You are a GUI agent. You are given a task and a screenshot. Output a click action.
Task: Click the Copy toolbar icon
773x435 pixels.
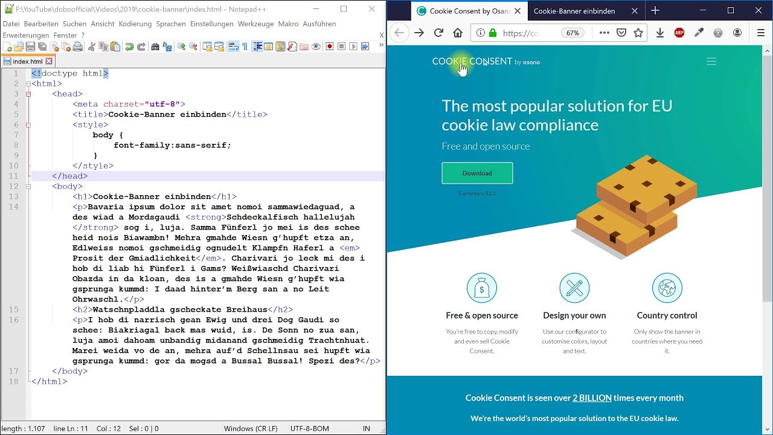coord(103,47)
